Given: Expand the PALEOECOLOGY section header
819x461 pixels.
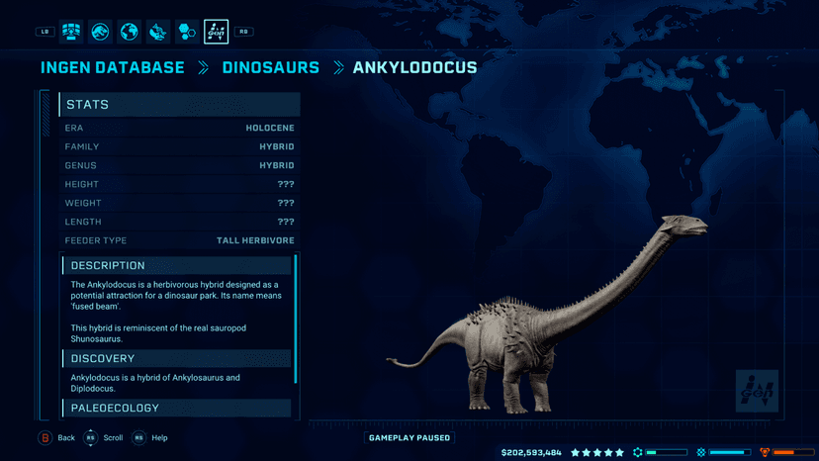Looking at the screenshot, I should 176,409.
